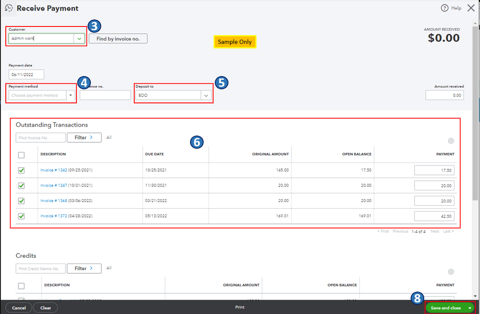Click the DUE DATE column header
The image size is (480, 314).
(154, 154)
